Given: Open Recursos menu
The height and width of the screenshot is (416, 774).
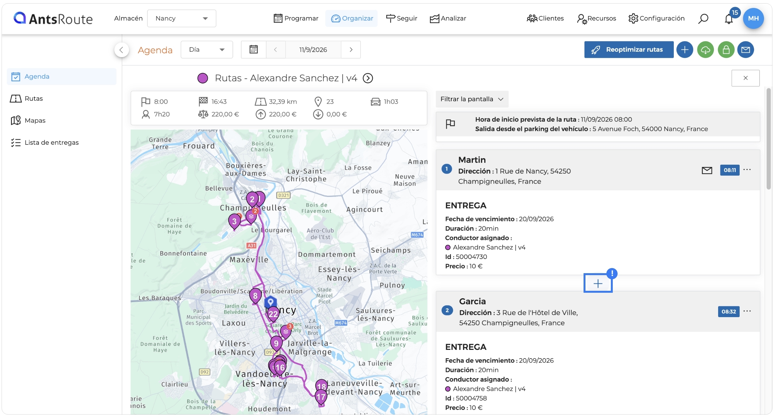Looking at the screenshot, I should tap(597, 18).
